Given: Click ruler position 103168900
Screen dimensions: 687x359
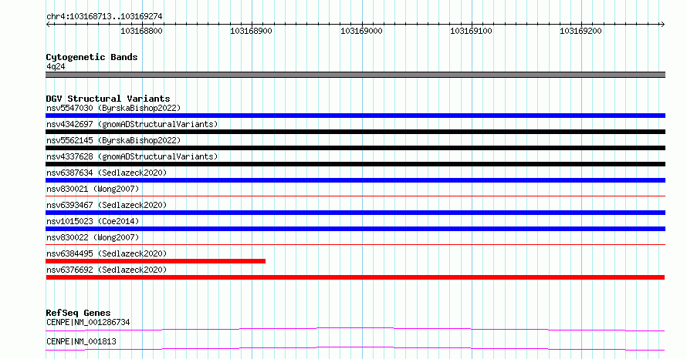Looking at the screenshot, I should pyautogui.click(x=251, y=31).
